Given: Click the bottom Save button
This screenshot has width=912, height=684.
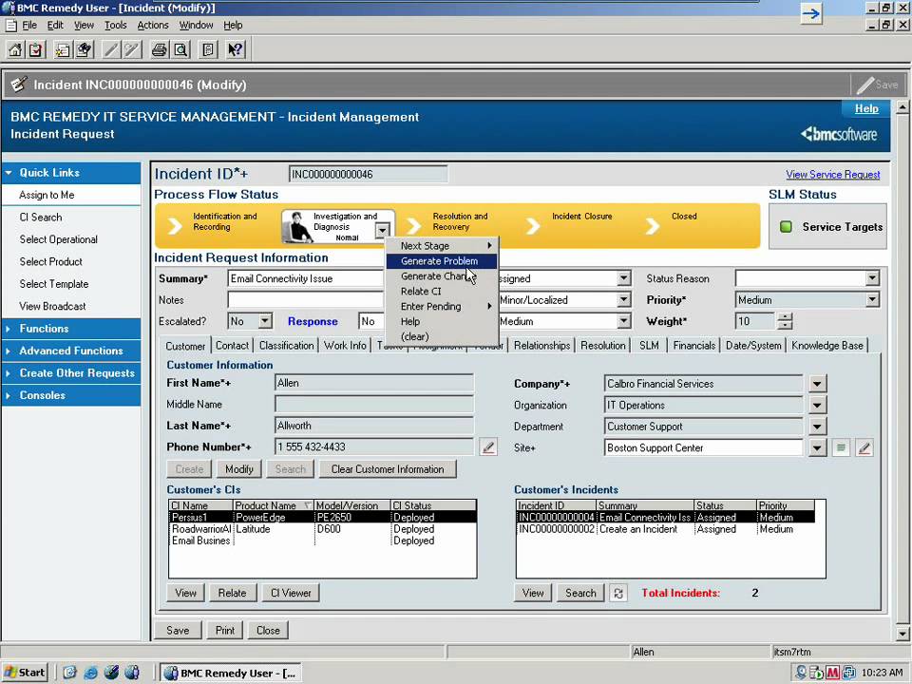Looking at the screenshot, I should click(x=178, y=631).
